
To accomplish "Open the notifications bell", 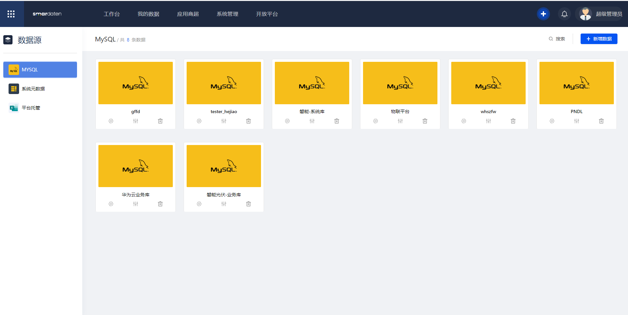I will (x=564, y=14).
